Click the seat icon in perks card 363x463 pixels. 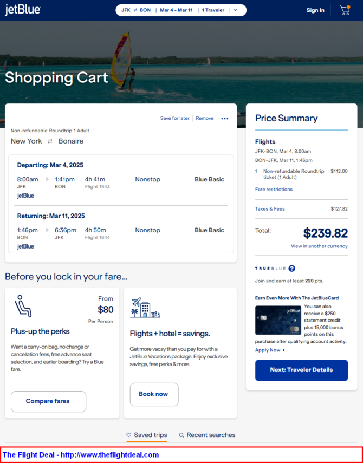coord(23,306)
